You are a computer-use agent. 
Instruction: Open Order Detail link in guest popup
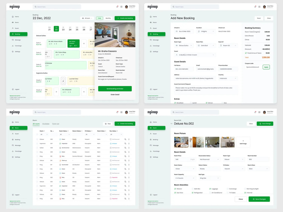coord(115,94)
